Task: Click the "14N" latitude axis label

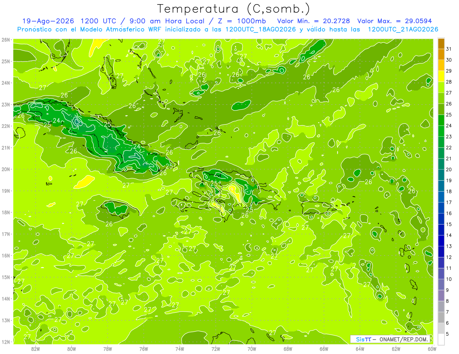Action: pyautogui.click(x=6, y=299)
